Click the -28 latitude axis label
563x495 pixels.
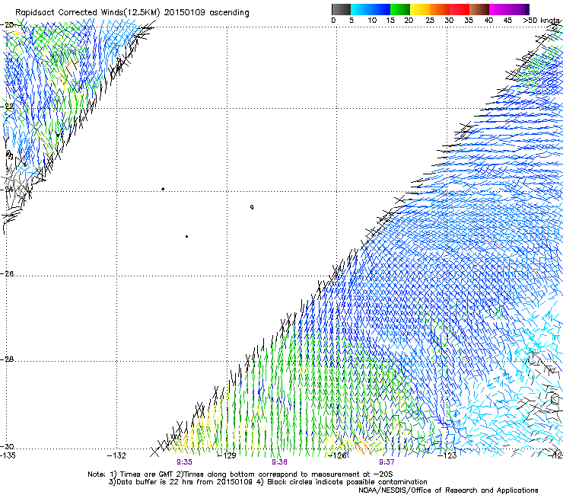tap(7, 359)
